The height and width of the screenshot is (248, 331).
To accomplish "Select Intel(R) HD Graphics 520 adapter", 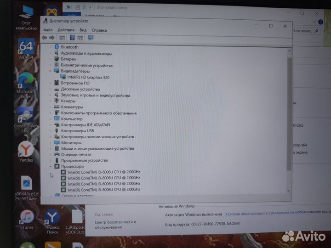I will 88,78.
